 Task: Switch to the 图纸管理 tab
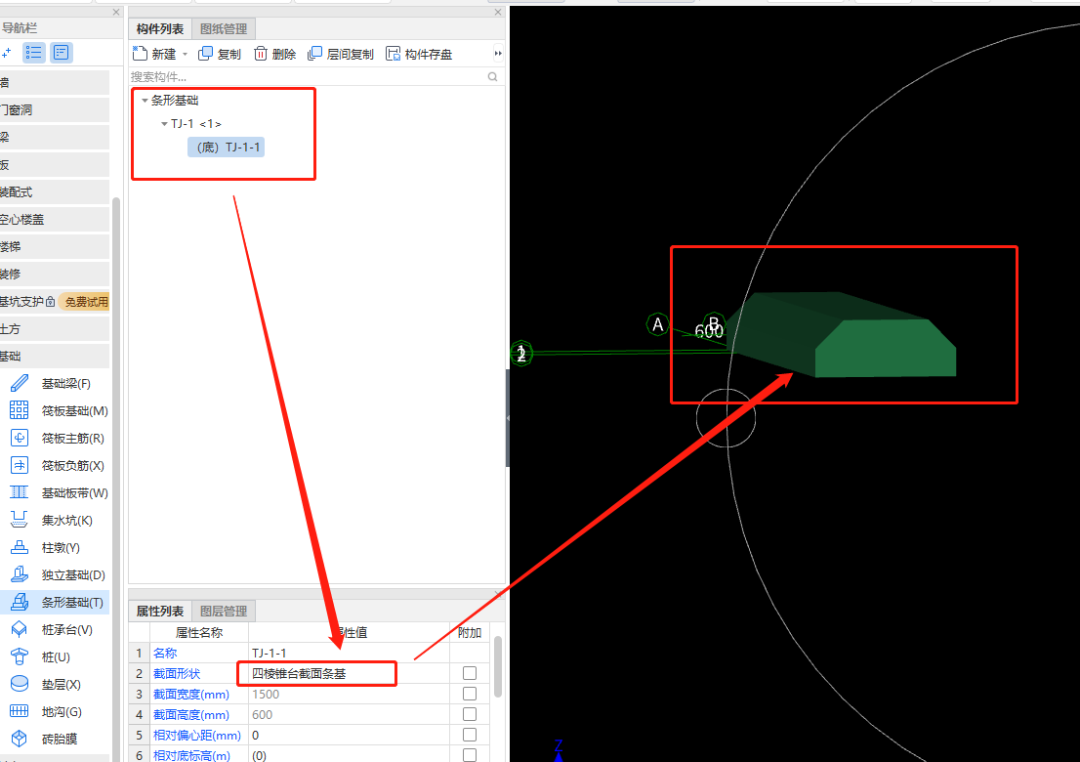(224, 29)
